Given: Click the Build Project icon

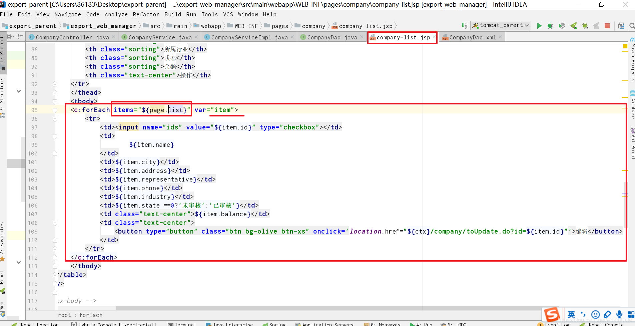Looking at the screenshot, I should click(x=464, y=25).
